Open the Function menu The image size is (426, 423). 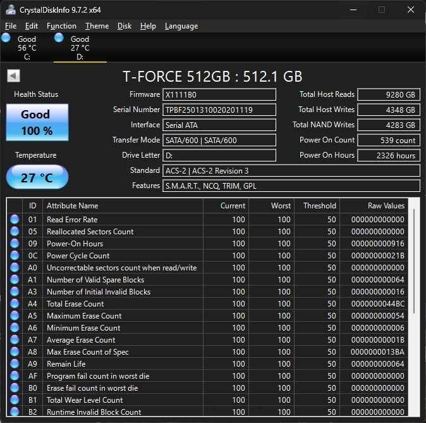(x=62, y=26)
